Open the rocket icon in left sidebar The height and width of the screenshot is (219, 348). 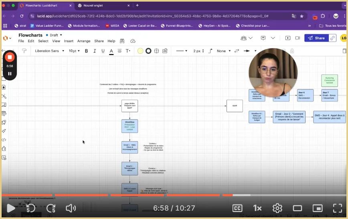(4, 122)
